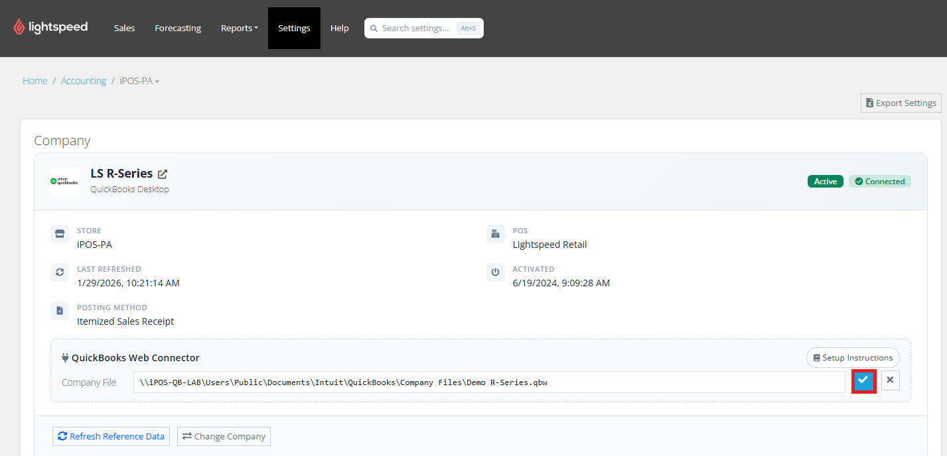Viewport: 947px width, 456px height.
Task: Select '1/29/2026, 10:21:14 AM' timestamp
Action: click(128, 283)
